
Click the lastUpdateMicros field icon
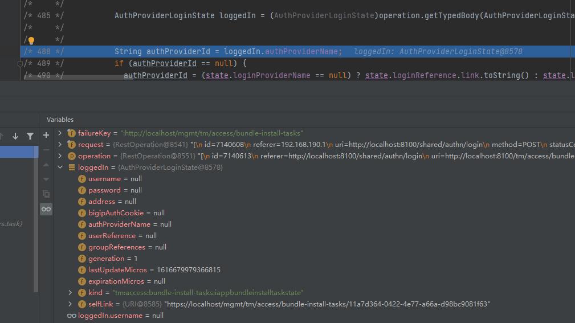pyautogui.click(x=81, y=270)
